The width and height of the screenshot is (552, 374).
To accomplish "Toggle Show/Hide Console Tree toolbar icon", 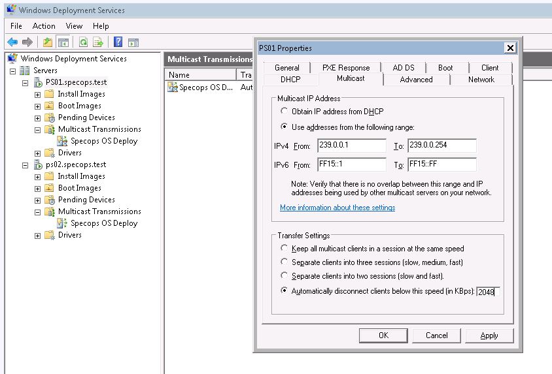I will (63, 43).
